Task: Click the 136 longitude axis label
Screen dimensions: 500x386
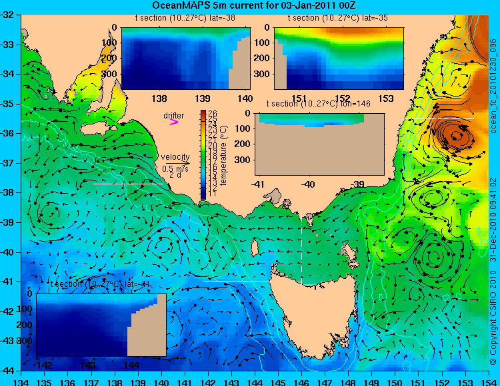Action: point(68,382)
